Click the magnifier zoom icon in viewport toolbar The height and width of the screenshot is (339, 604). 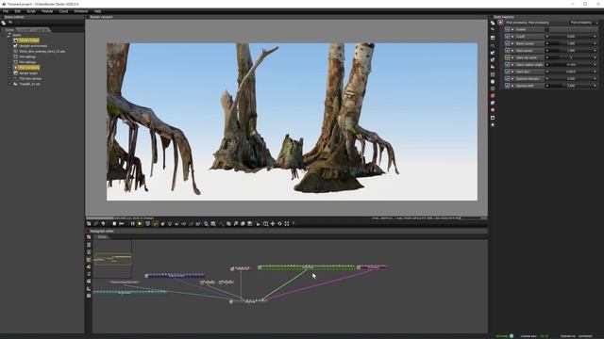(206, 224)
